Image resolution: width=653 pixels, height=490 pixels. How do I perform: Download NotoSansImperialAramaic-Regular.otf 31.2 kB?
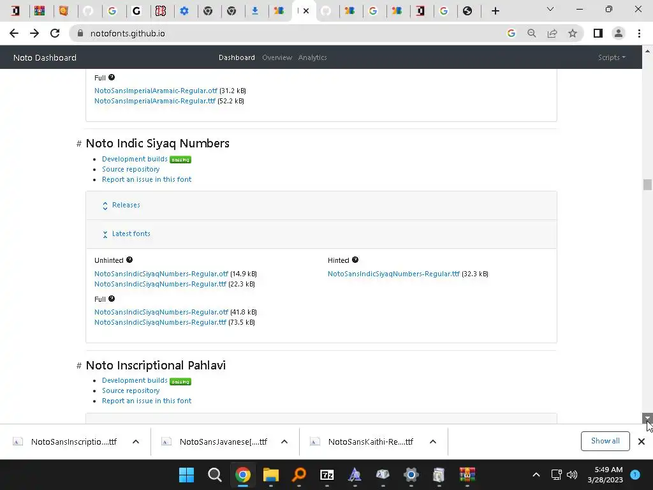click(x=156, y=91)
